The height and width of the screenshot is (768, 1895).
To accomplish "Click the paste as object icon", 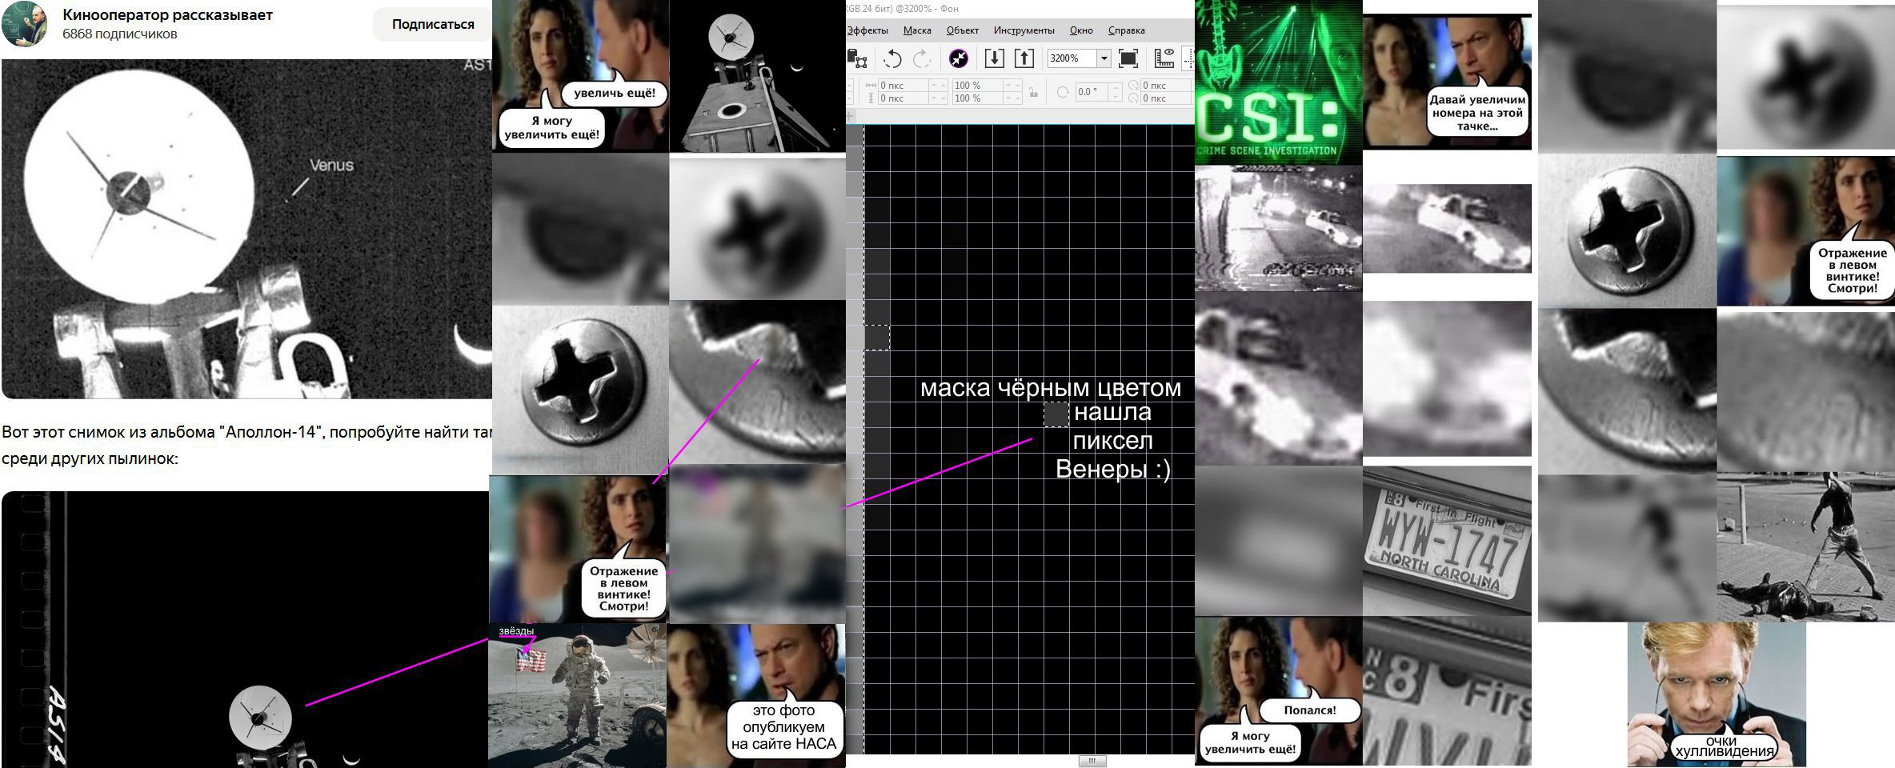I will (857, 58).
